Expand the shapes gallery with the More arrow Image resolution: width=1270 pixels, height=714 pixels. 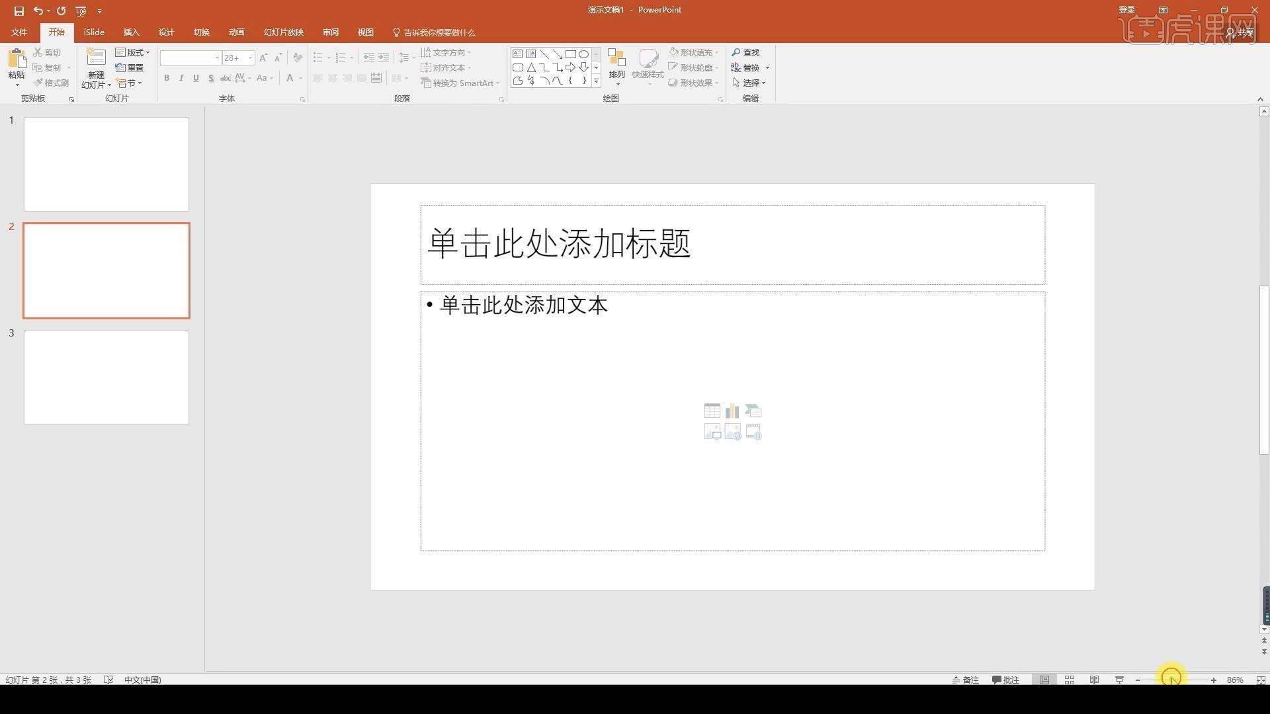coord(596,81)
